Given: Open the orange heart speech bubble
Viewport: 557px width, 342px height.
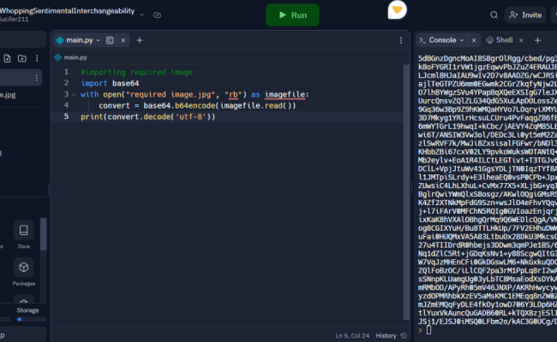Looking at the screenshot, I should [397, 10].
